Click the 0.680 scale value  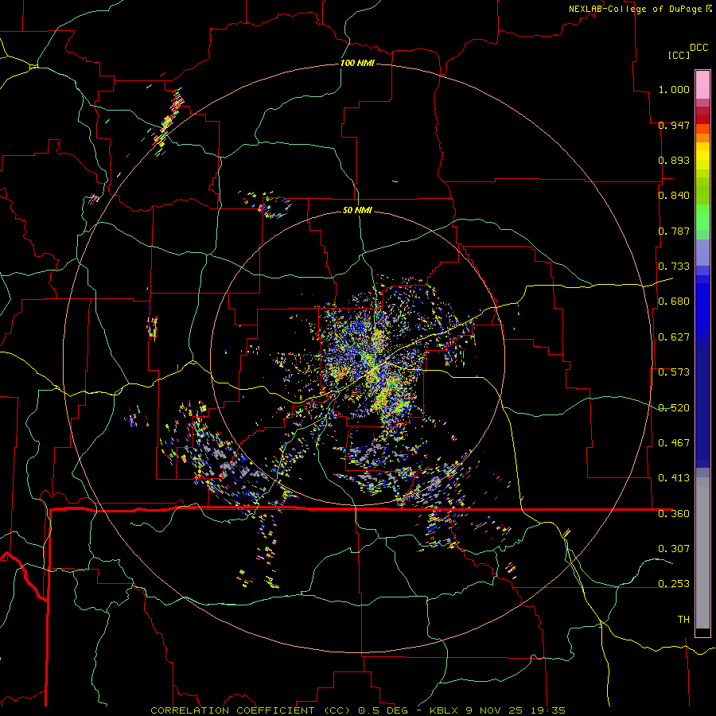pos(674,302)
